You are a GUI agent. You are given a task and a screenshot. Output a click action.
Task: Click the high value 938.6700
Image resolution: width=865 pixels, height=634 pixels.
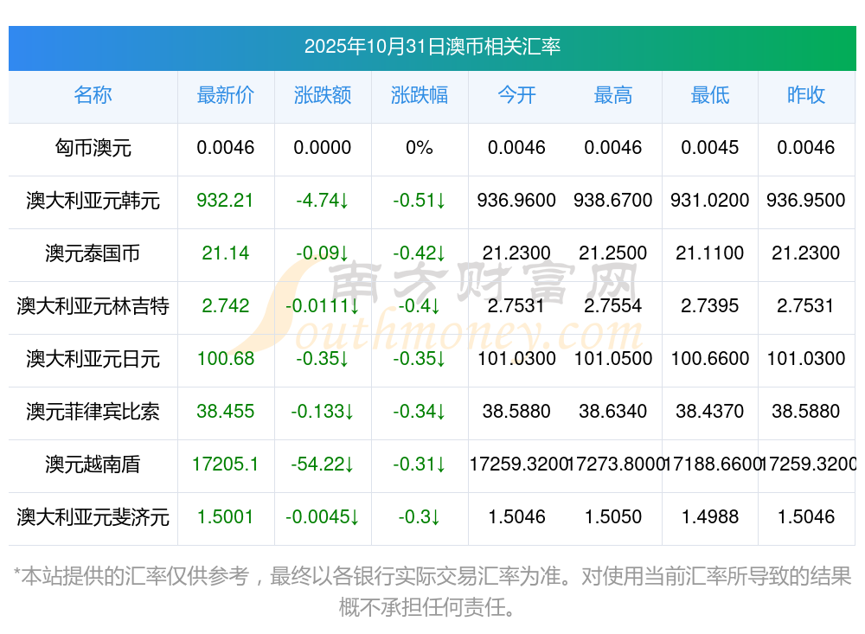[x=613, y=201]
